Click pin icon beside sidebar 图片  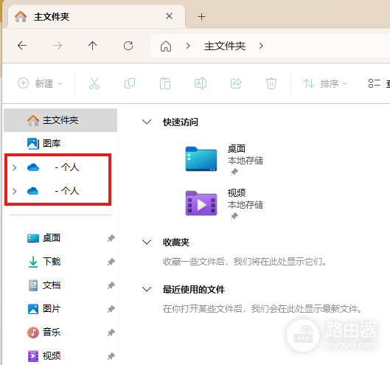coord(111,309)
